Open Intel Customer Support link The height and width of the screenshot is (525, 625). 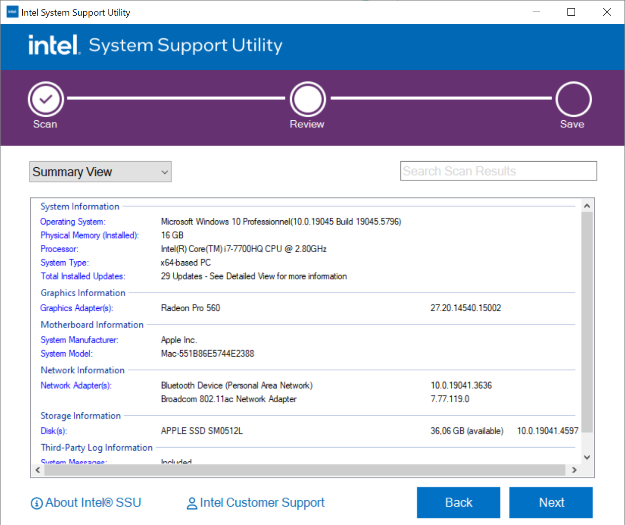tap(262, 503)
